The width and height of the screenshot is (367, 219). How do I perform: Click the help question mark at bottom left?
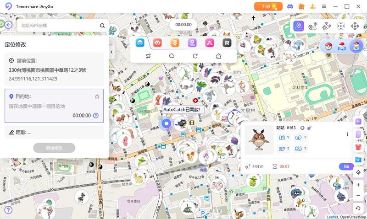[x=8, y=210]
